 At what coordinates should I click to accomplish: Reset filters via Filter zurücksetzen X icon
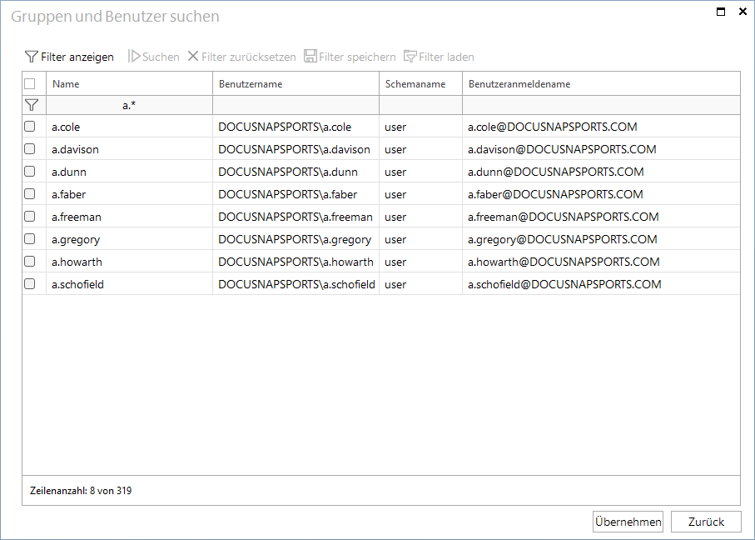point(193,57)
